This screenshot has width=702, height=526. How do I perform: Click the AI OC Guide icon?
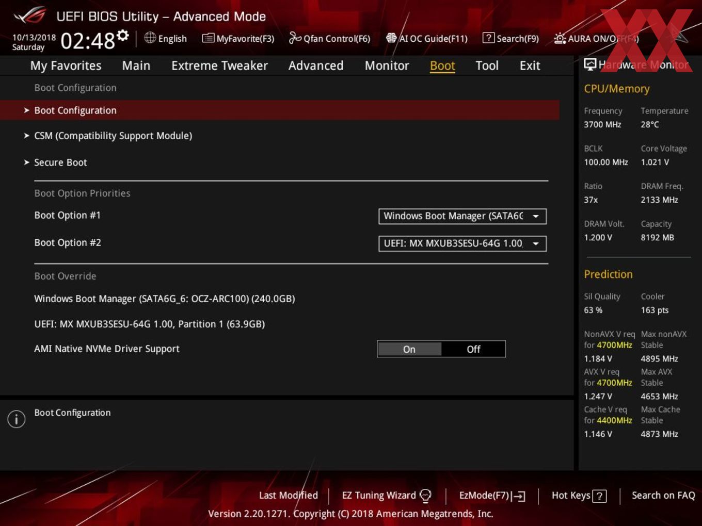click(391, 38)
